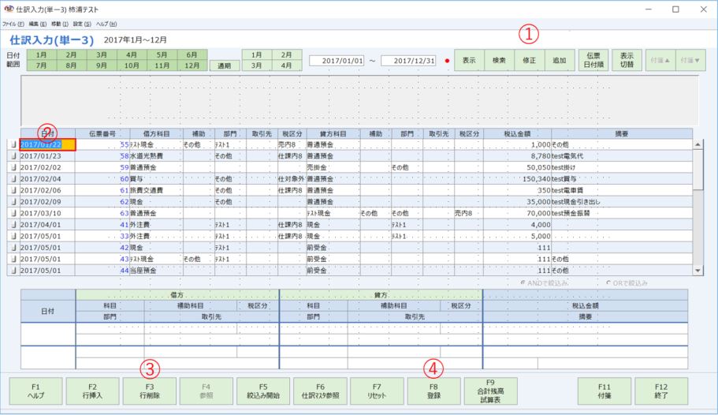Open the 編集(E) menu
The image size is (718, 415).
coord(38,24)
